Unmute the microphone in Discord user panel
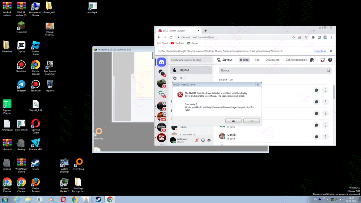This screenshot has width=361, height=203. point(197,140)
